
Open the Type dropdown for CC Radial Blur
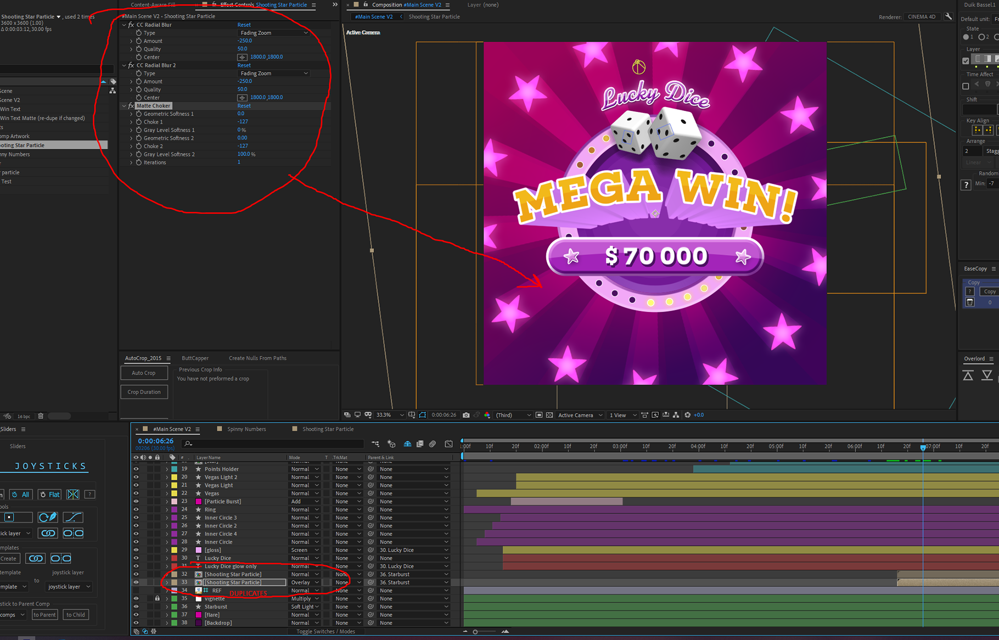274,33
